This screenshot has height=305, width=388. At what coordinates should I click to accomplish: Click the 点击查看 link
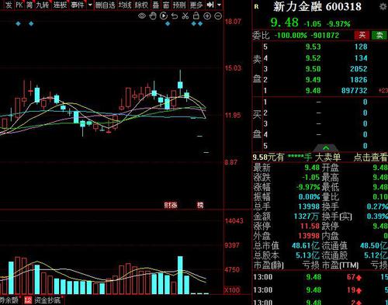coord(370,158)
